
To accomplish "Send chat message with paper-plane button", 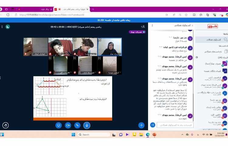I will pyautogui.click(x=153, y=125).
